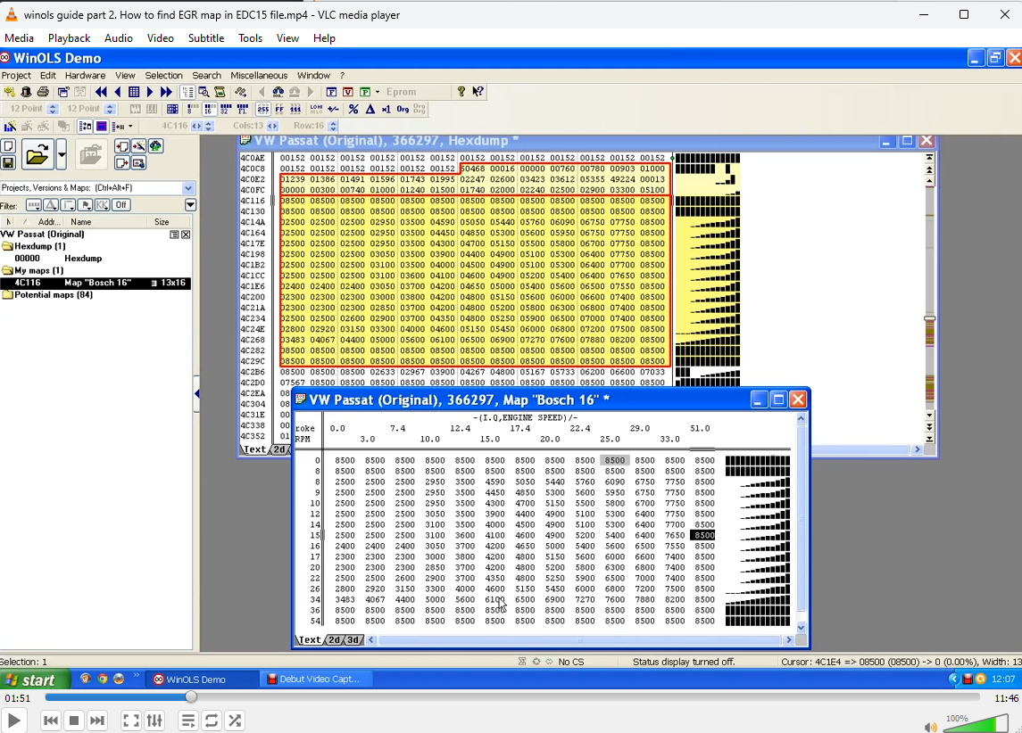This screenshot has width=1022, height=733.
Task: Click the blue F toolbar icon
Action: click(331, 92)
